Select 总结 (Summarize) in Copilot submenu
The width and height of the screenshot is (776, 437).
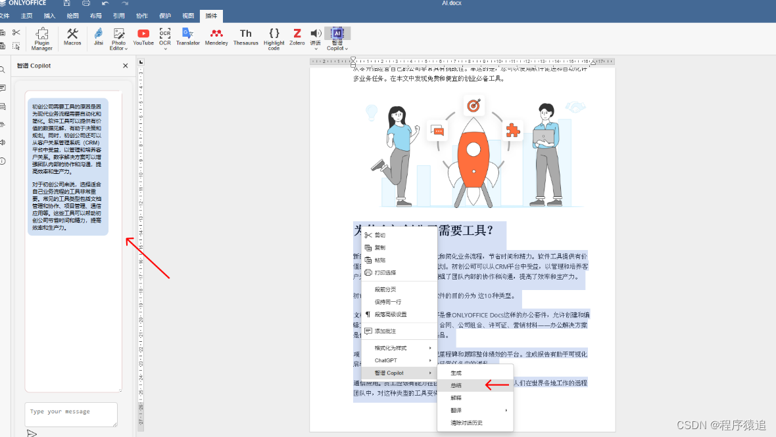click(x=475, y=386)
